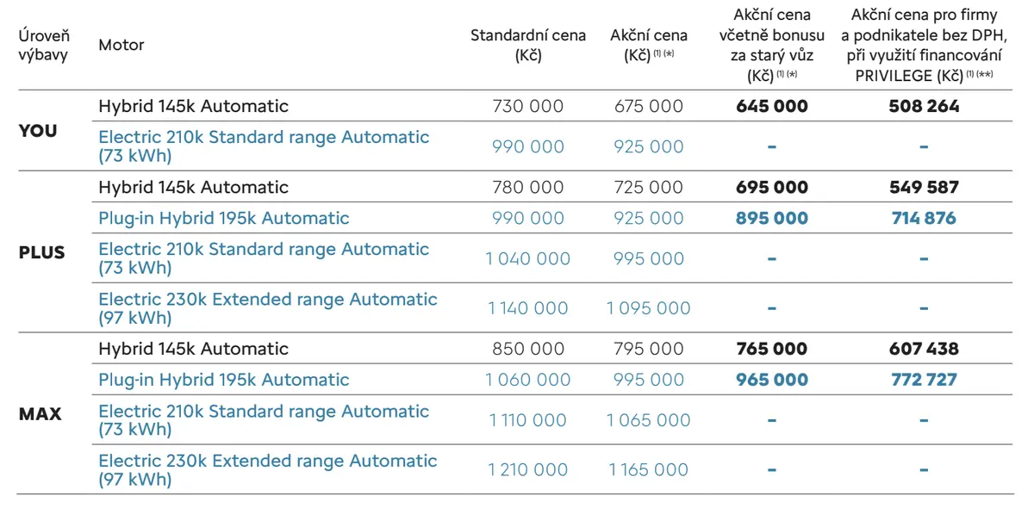This screenshot has height=508, width=1034.
Task: Open PLUS Plug-in Hybrid 195k Automatic link
Action: tap(224, 218)
